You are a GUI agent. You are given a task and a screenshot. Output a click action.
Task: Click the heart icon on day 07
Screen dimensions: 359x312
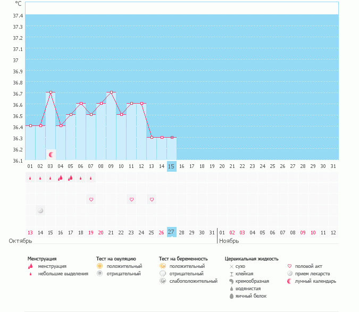pyautogui.click(x=91, y=199)
